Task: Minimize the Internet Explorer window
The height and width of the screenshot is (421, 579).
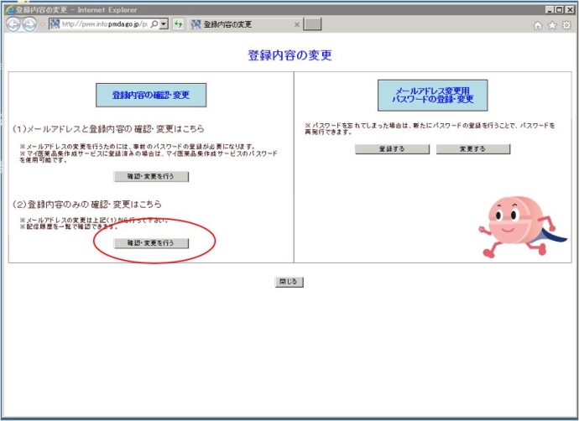Action: click(x=550, y=10)
